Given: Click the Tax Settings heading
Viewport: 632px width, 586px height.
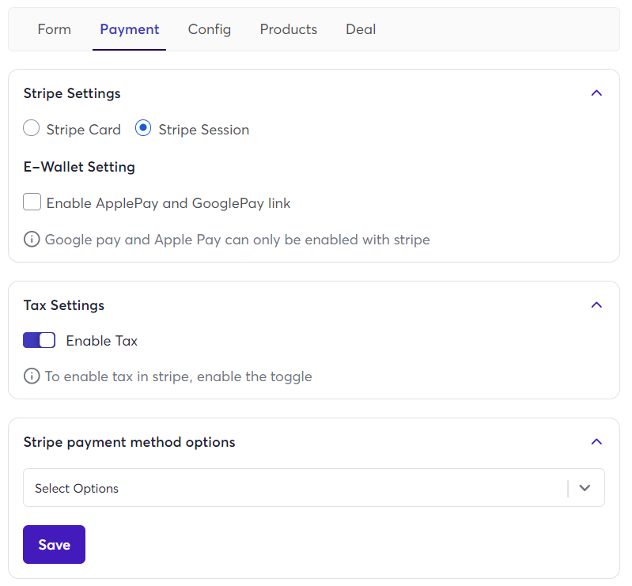Looking at the screenshot, I should (x=64, y=305).
